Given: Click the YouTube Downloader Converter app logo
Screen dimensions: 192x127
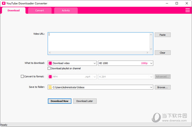Looking at the screenshot, I should 4,3.
